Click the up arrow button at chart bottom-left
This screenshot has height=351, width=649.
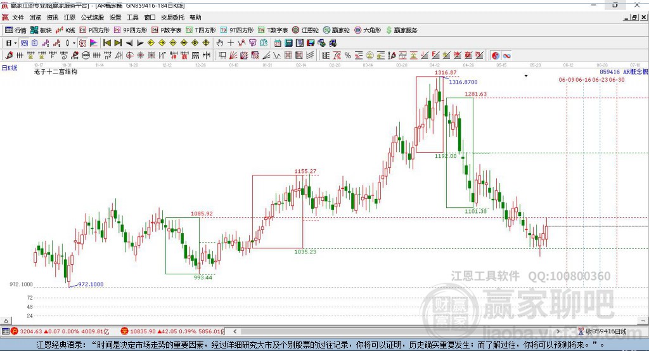(x=6, y=321)
